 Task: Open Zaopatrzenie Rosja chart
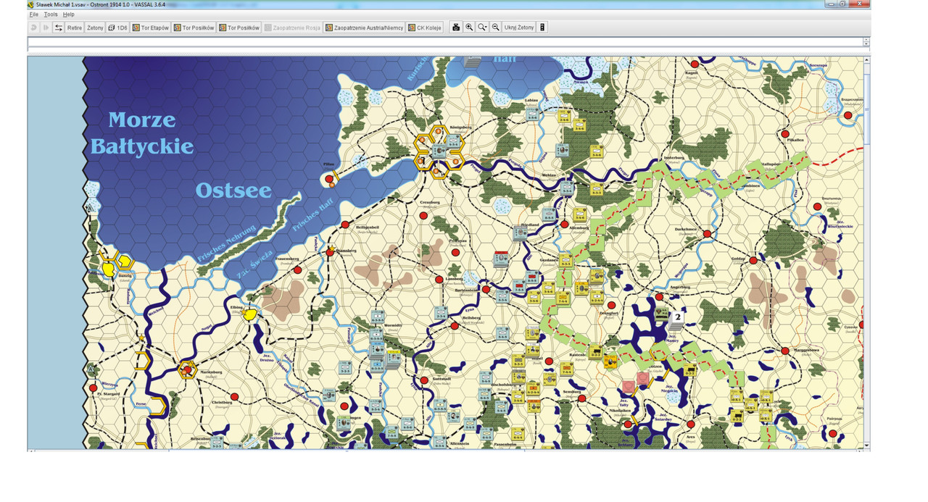coord(292,28)
